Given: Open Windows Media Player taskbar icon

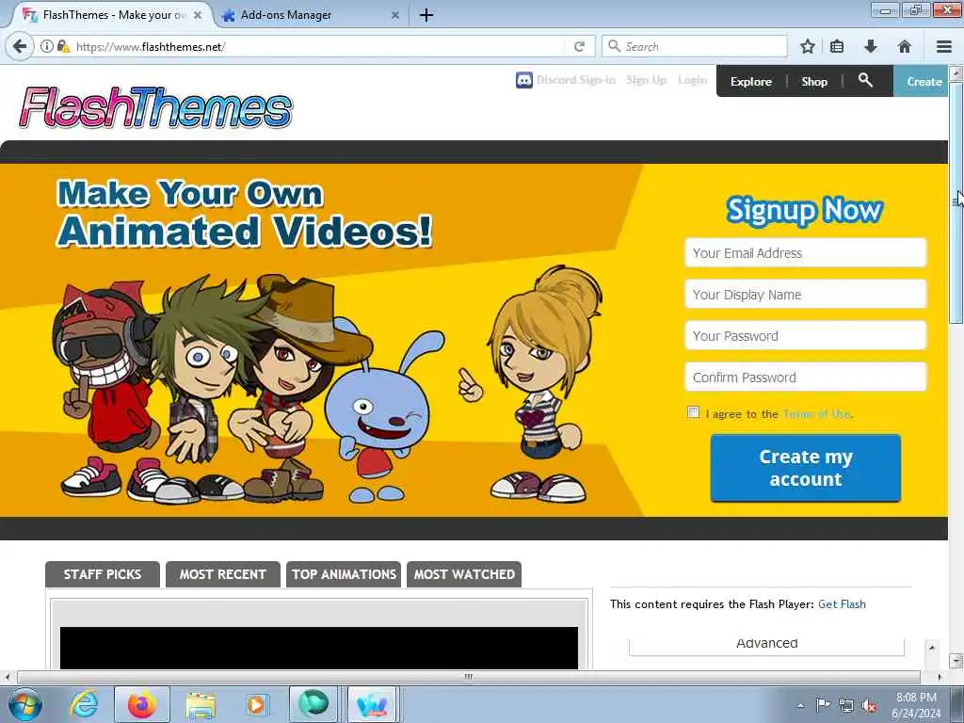Looking at the screenshot, I should [x=256, y=704].
